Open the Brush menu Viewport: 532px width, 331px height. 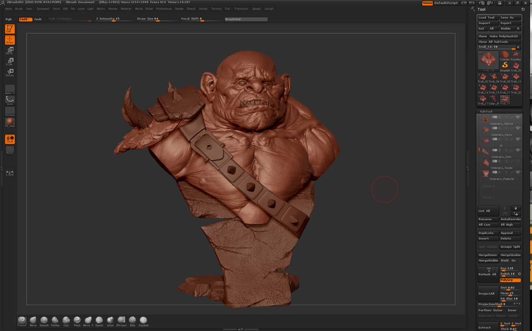19,9
